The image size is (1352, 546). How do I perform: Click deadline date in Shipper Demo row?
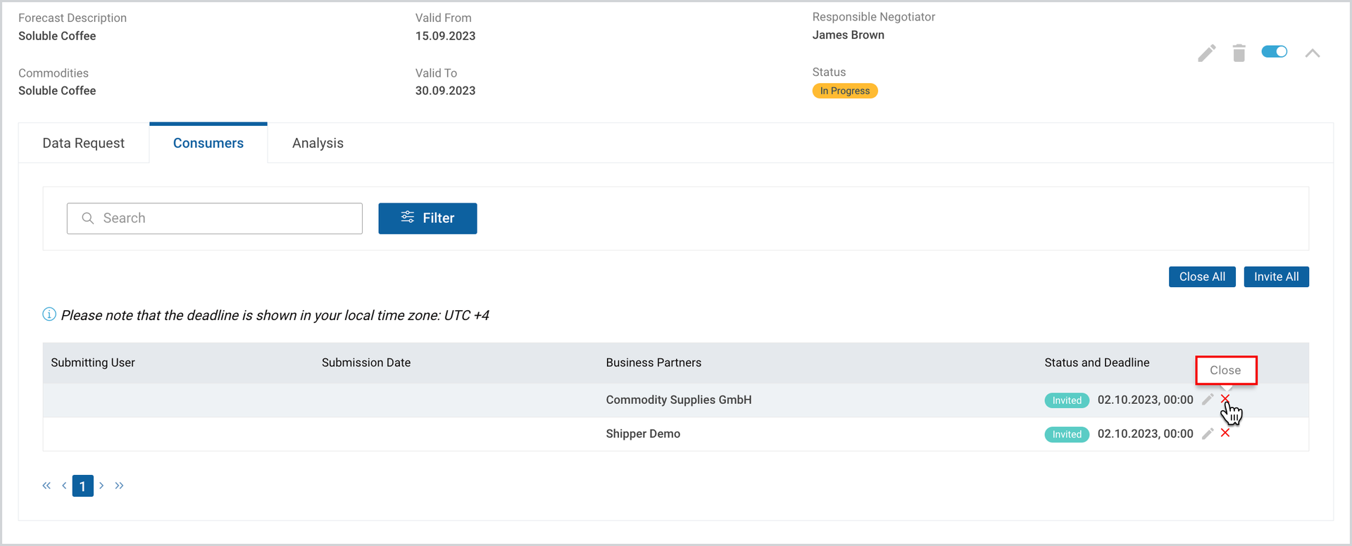click(1145, 433)
